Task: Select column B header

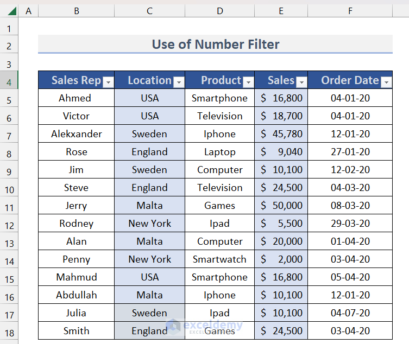Action: pyautogui.click(x=76, y=11)
